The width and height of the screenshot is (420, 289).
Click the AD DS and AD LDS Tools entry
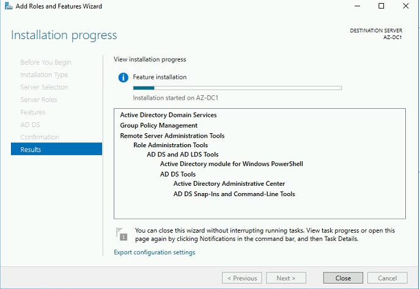click(183, 155)
